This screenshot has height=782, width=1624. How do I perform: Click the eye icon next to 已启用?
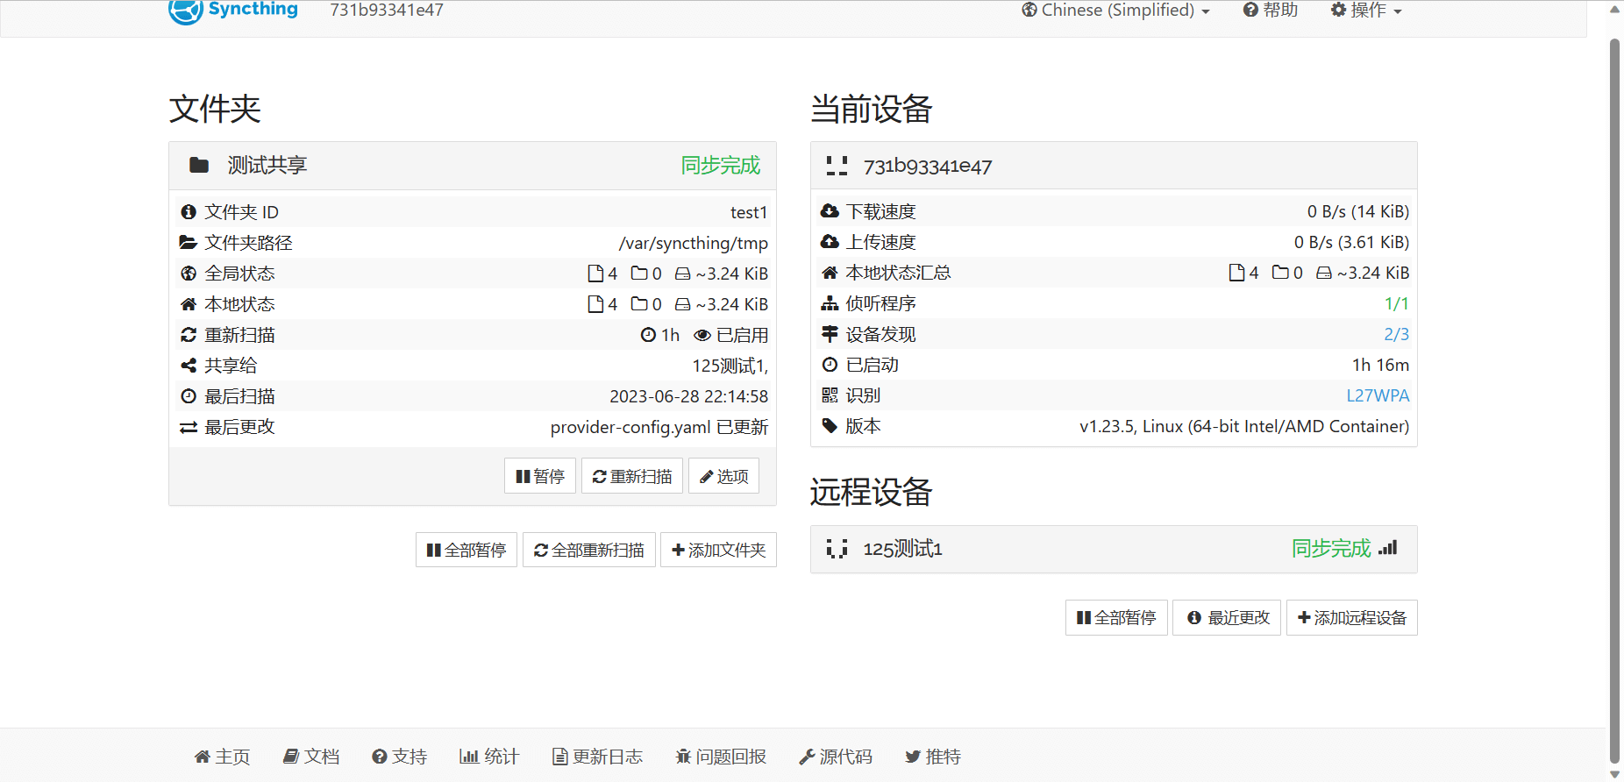[702, 335]
